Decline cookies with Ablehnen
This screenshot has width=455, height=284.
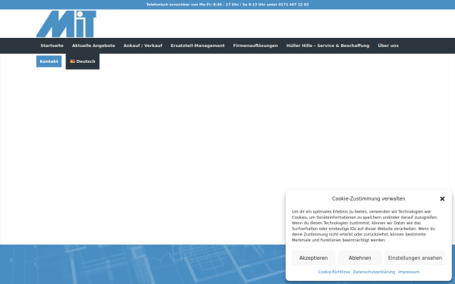click(x=359, y=258)
